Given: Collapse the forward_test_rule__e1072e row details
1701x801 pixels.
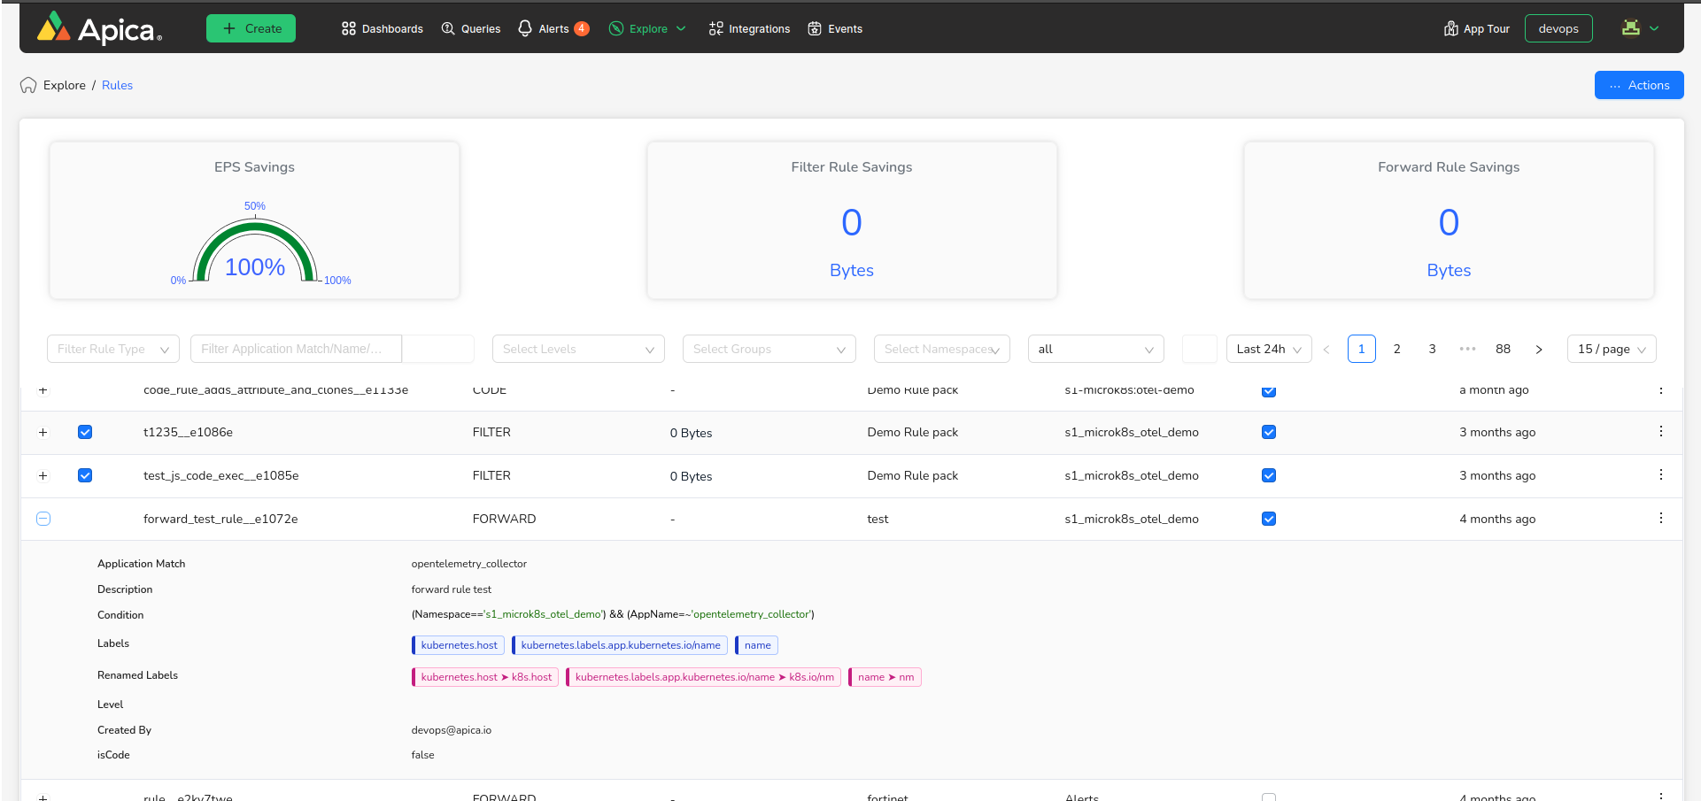Looking at the screenshot, I should coord(43,519).
